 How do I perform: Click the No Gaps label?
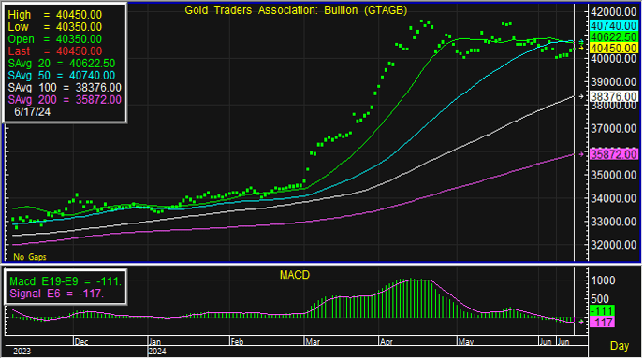point(30,257)
